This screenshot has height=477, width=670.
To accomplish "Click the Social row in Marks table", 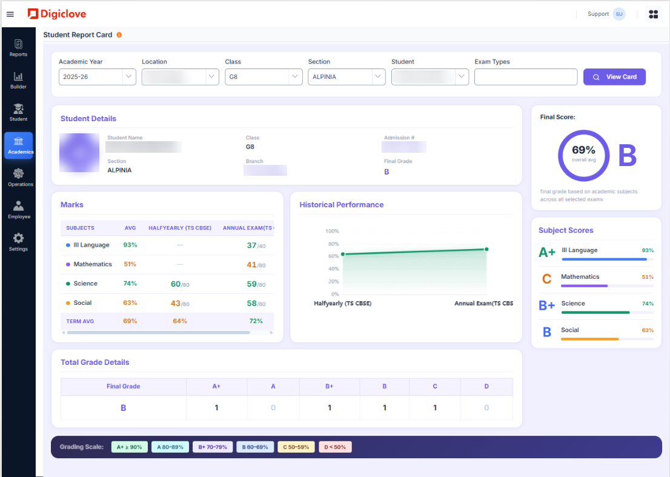I will click(x=167, y=303).
